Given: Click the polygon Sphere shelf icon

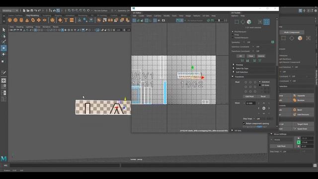Looking at the screenshot, I should pos(10,20).
